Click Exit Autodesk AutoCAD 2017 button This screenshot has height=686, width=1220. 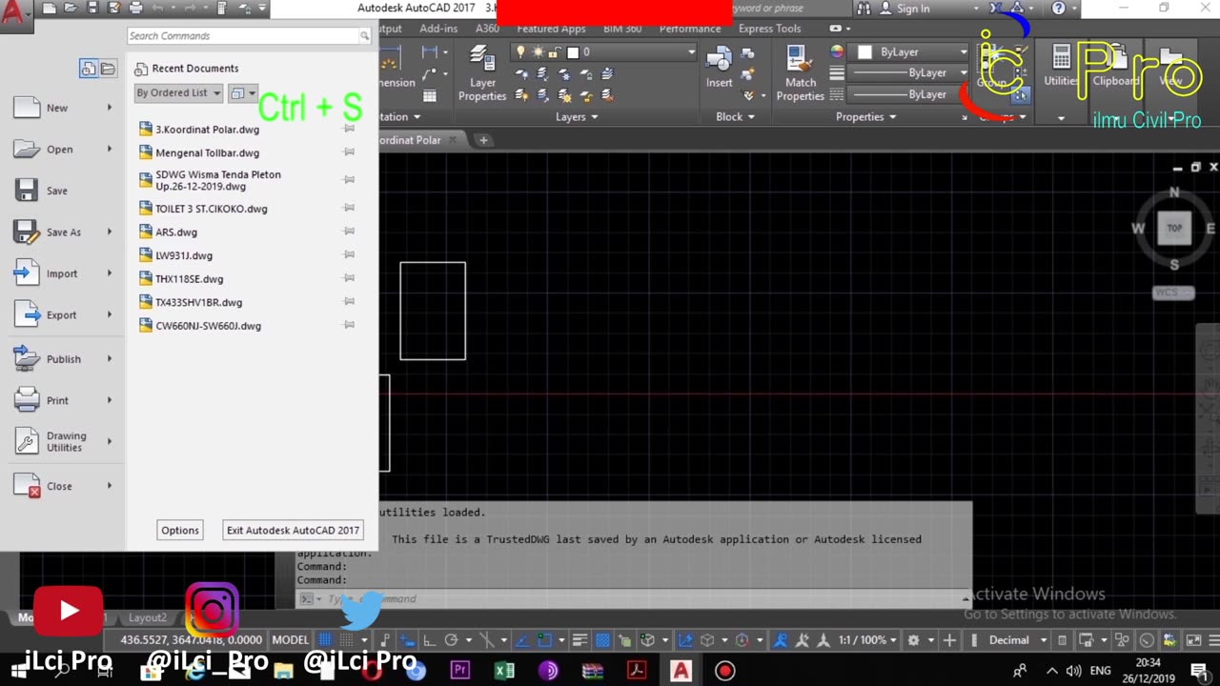[293, 530]
